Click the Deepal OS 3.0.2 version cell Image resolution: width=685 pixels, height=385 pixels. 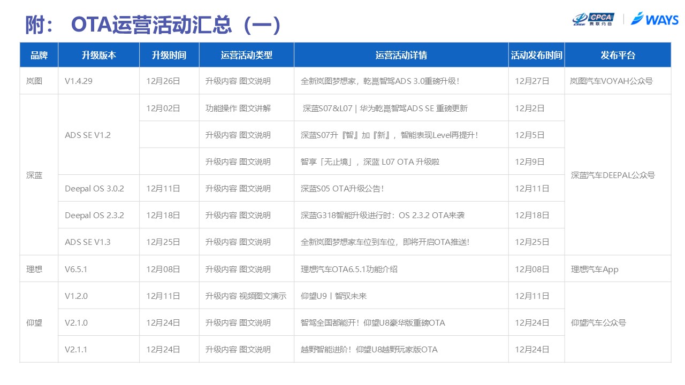pos(99,188)
